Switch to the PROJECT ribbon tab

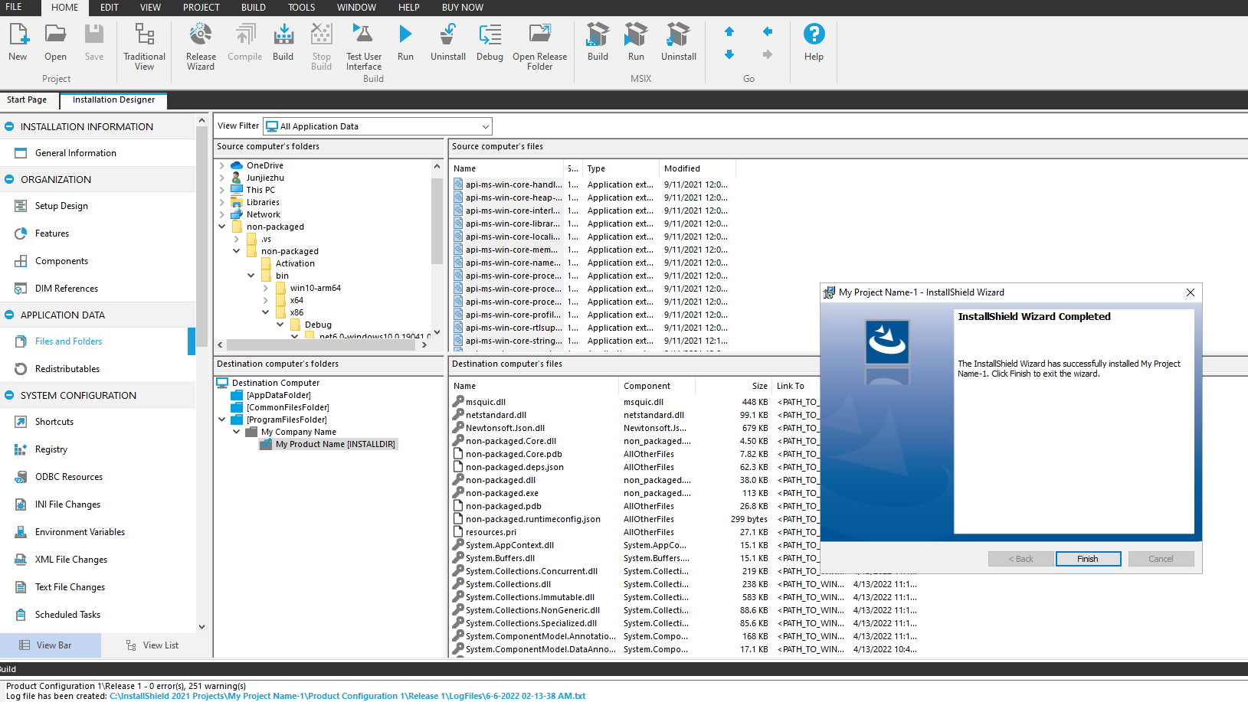(201, 7)
